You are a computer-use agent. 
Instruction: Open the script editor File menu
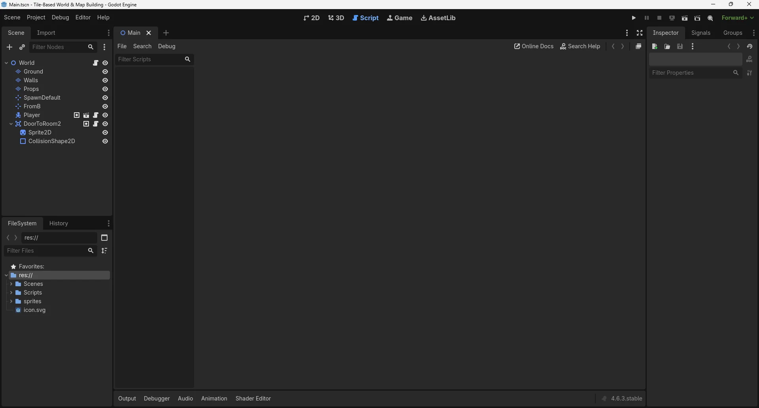click(x=122, y=46)
